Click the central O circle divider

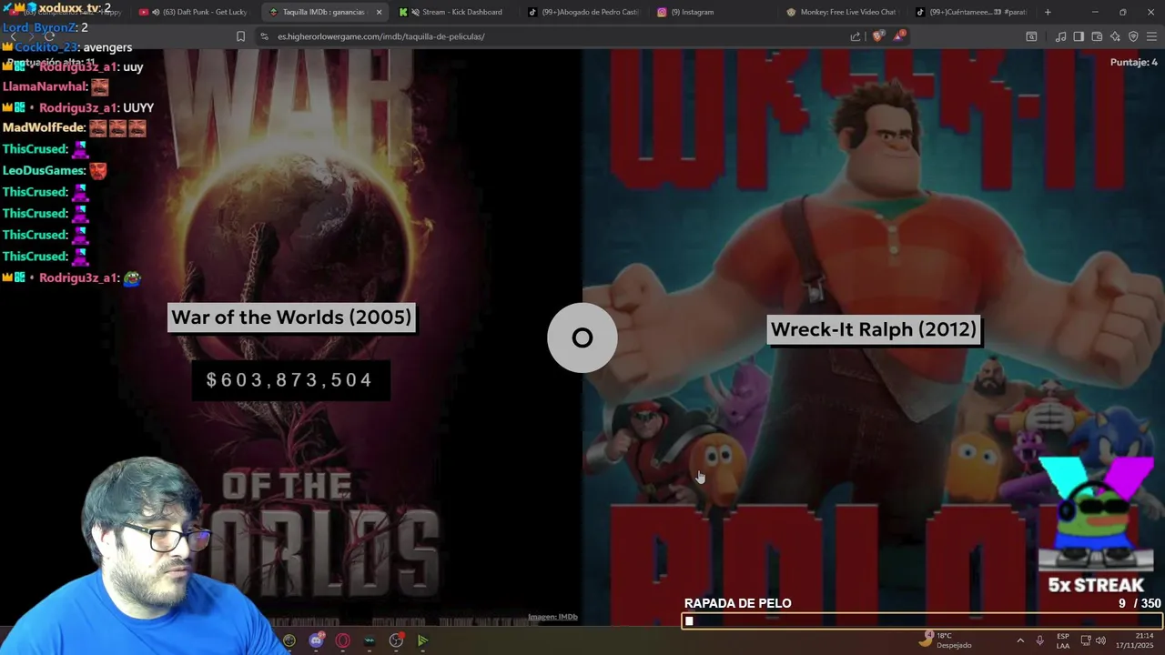[582, 338]
